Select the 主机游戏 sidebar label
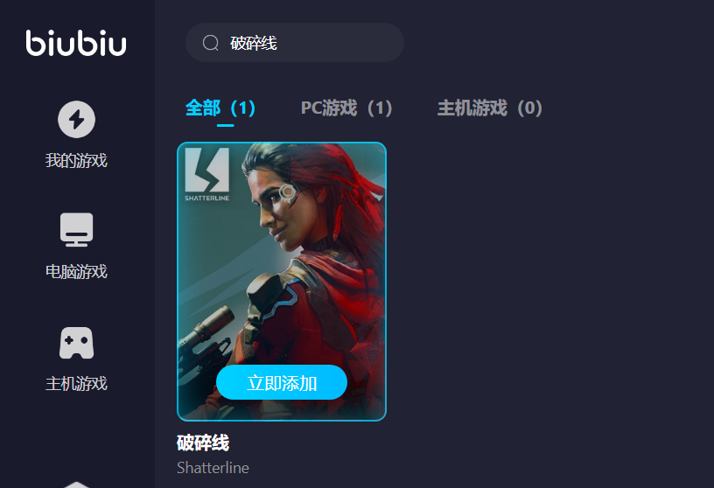 pyautogui.click(x=76, y=384)
